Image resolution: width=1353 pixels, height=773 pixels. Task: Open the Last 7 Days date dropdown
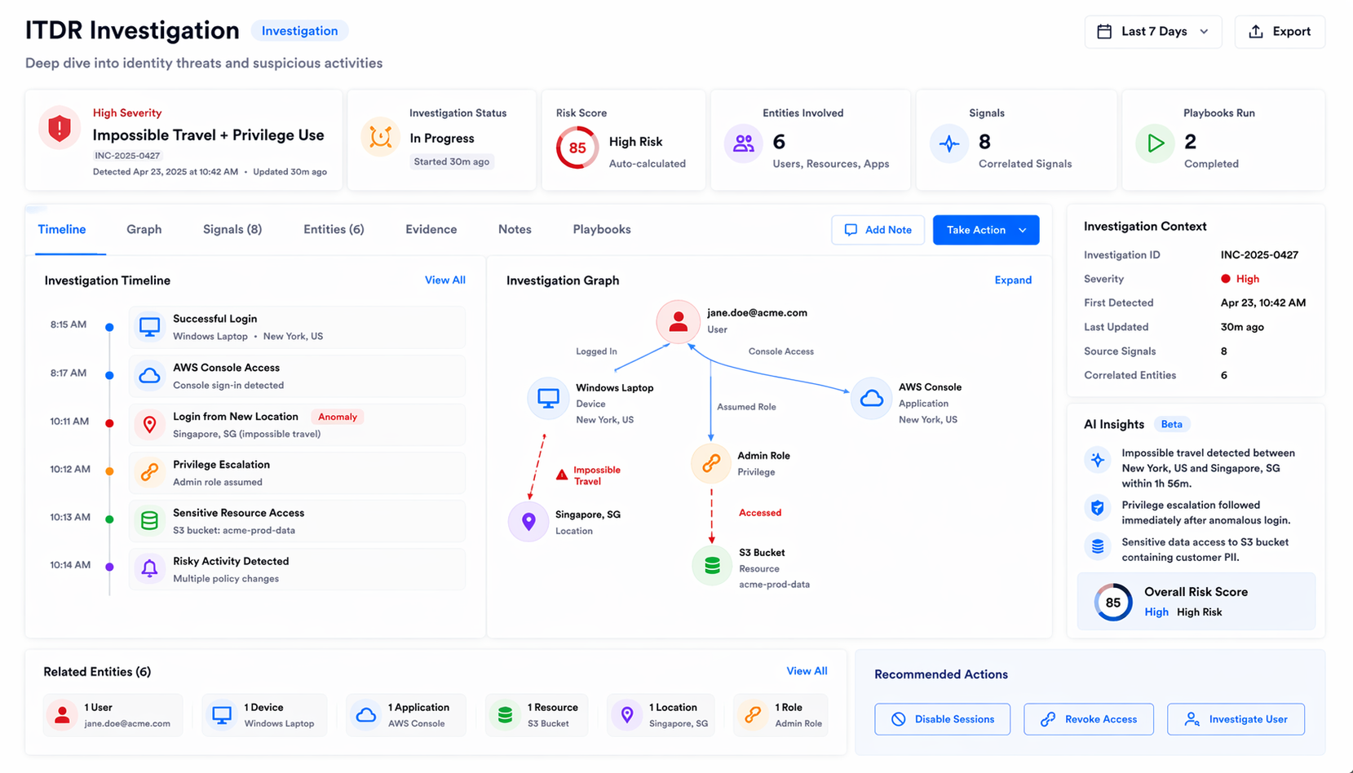(x=1152, y=32)
